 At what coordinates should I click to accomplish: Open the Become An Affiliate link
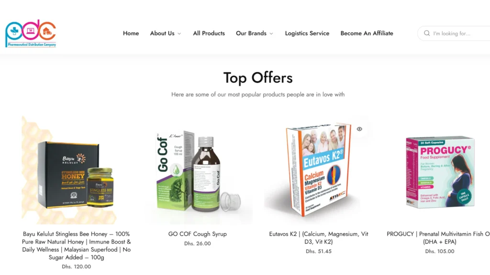coord(367,33)
